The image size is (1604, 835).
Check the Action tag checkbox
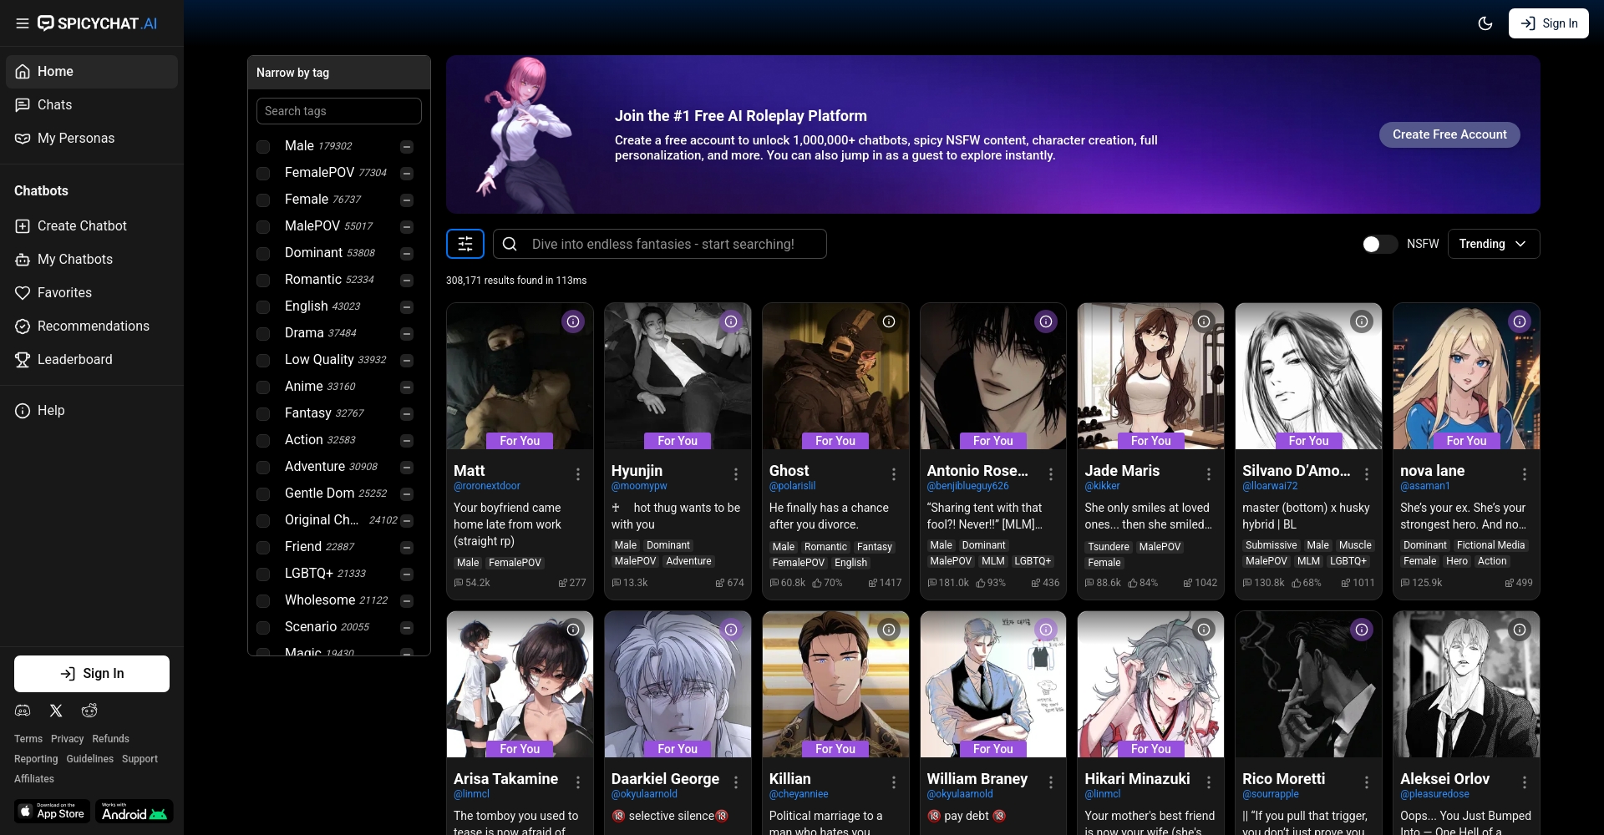click(263, 441)
